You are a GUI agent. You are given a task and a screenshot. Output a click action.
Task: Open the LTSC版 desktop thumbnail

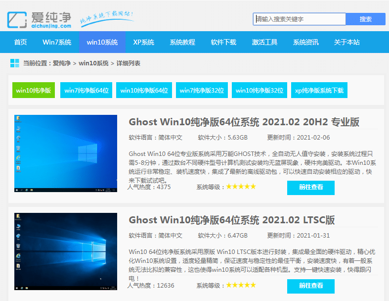pos(66,251)
